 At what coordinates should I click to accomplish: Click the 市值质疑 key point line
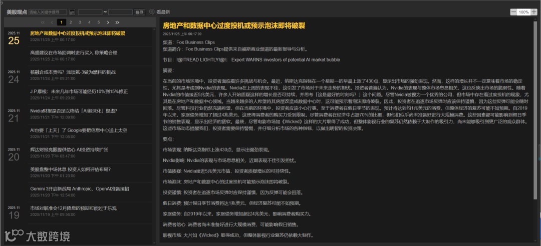[x=227, y=171]
